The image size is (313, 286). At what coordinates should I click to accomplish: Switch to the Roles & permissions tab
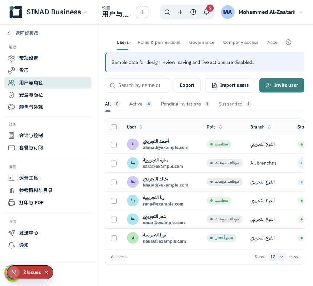click(159, 42)
